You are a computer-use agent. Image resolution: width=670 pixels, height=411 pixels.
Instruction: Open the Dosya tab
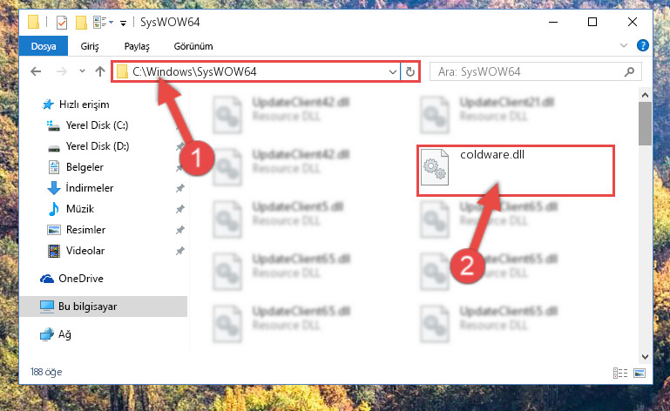[44, 45]
